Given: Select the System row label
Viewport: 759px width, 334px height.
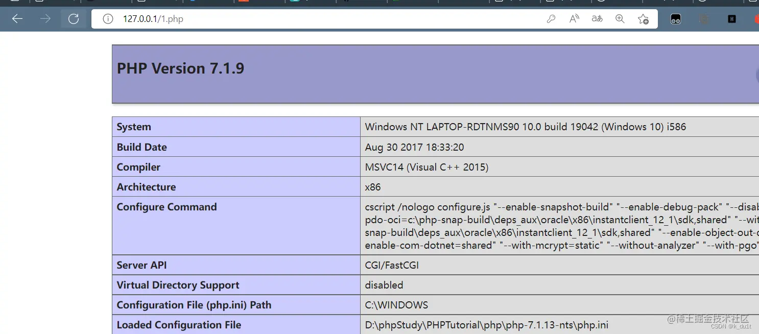Looking at the screenshot, I should pyautogui.click(x=134, y=127).
